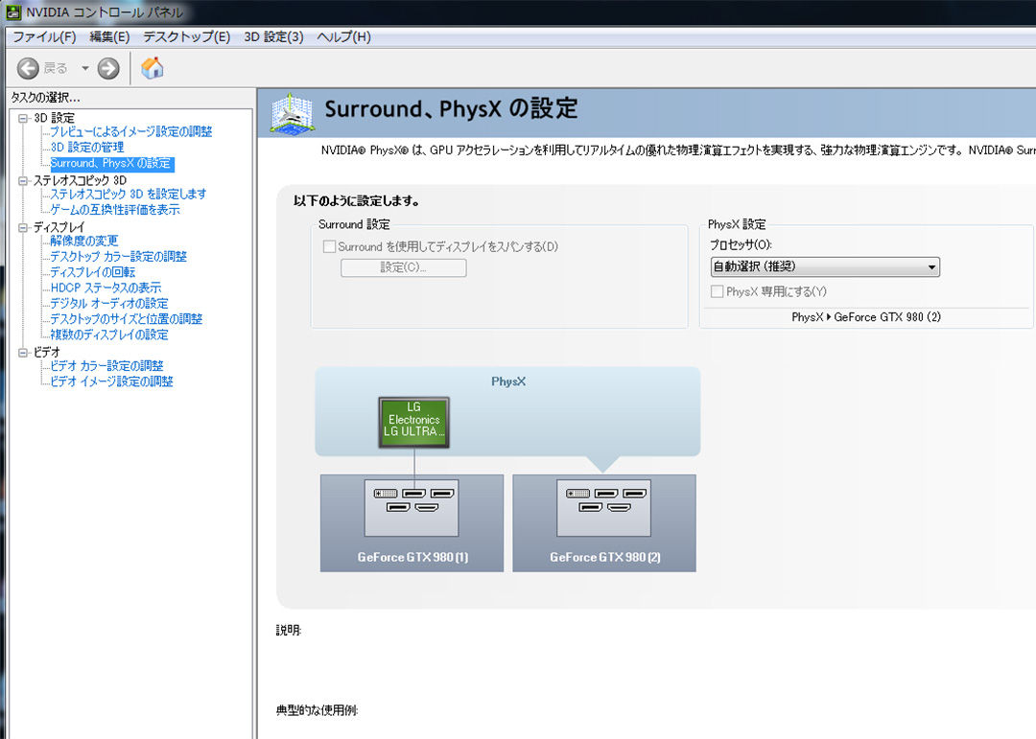Image resolution: width=1036 pixels, height=739 pixels.
Task: Open the ファイル(F) menu
Action: click(44, 37)
